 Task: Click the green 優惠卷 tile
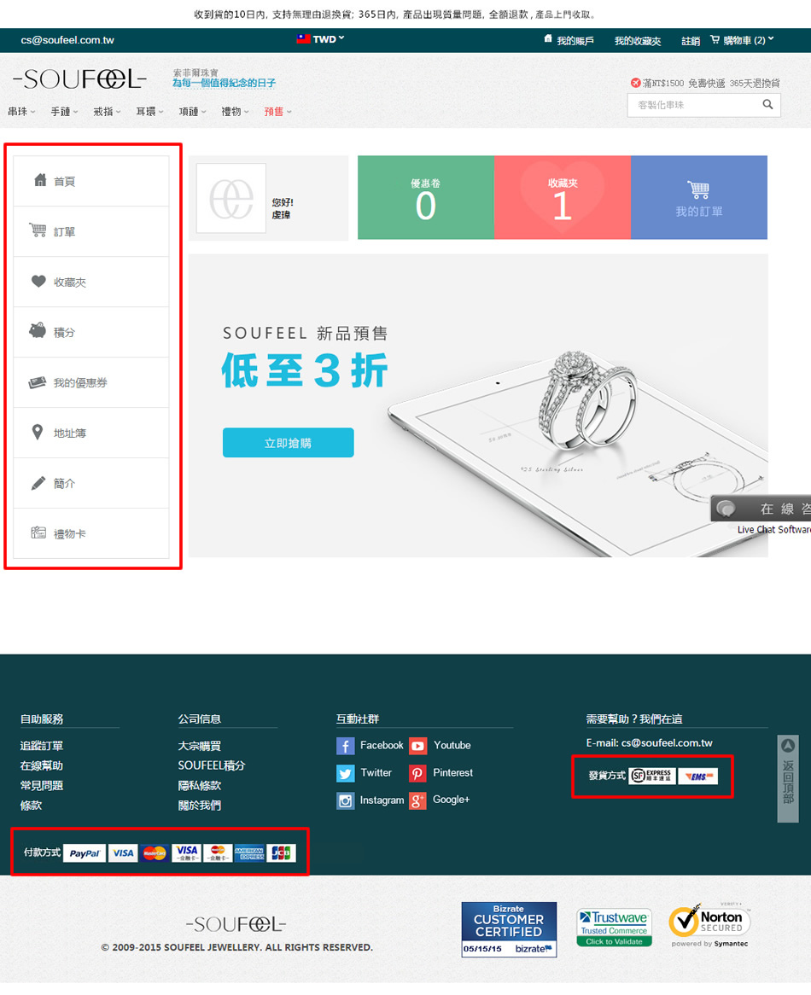426,197
